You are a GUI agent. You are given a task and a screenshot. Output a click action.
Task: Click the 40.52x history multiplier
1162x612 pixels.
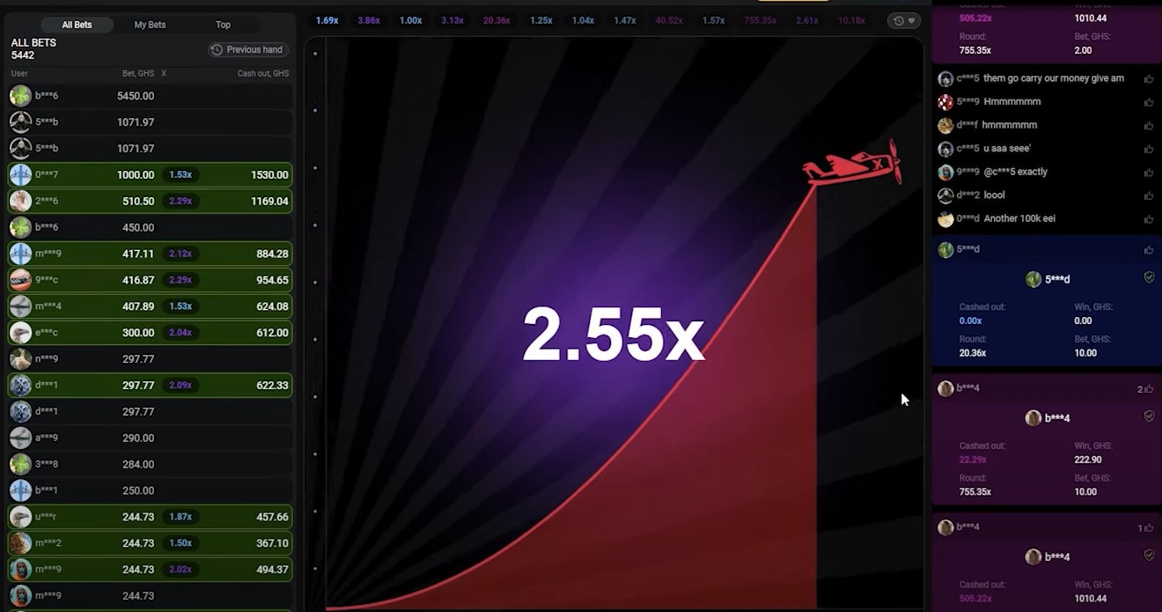(x=669, y=20)
